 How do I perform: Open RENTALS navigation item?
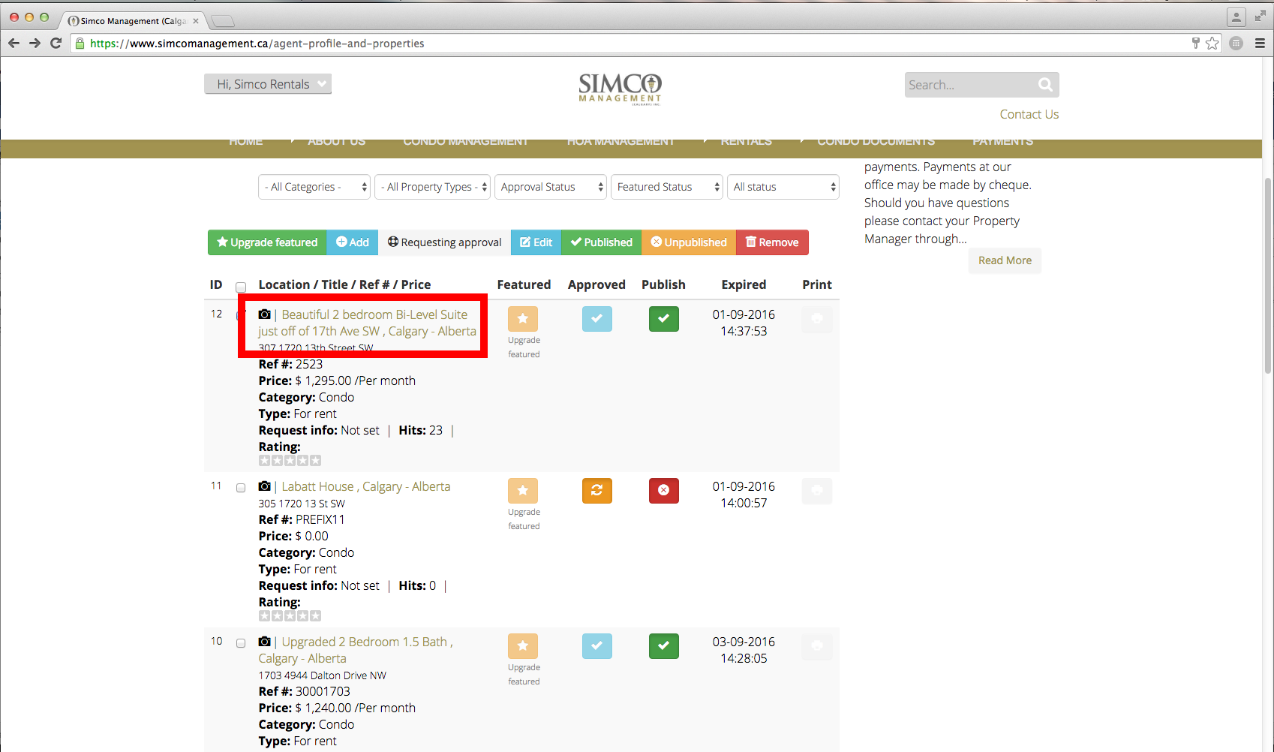tap(747, 142)
